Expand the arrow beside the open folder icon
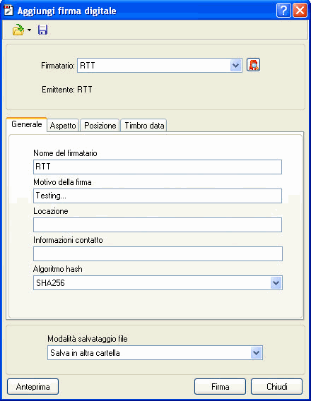This screenshot has width=311, height=401. (x=30, y=30)
